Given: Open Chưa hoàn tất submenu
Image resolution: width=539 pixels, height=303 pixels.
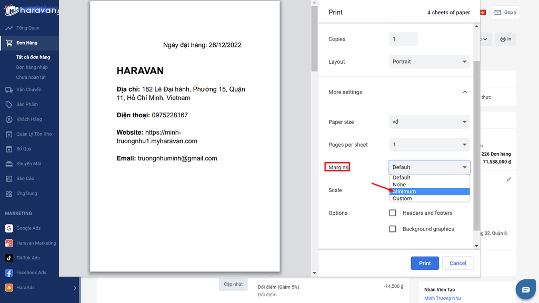Looking at the screenshot, I should [31, 77].
